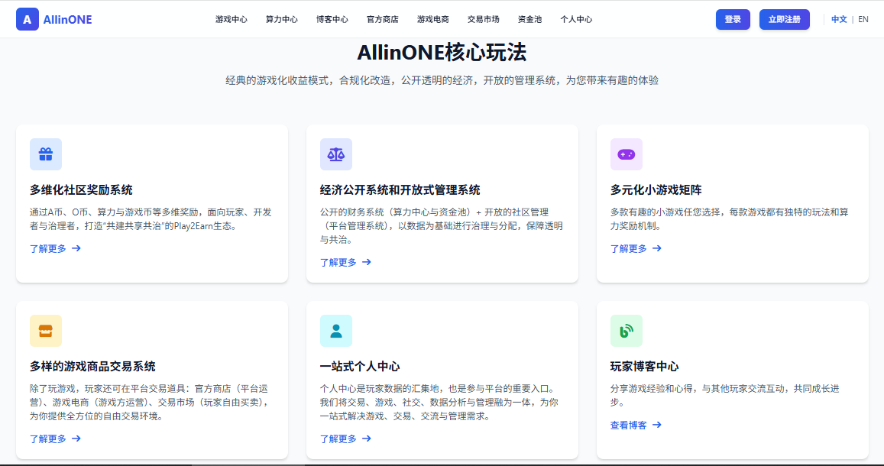Click the wallet icon on the trading system card

click(46, 330)
